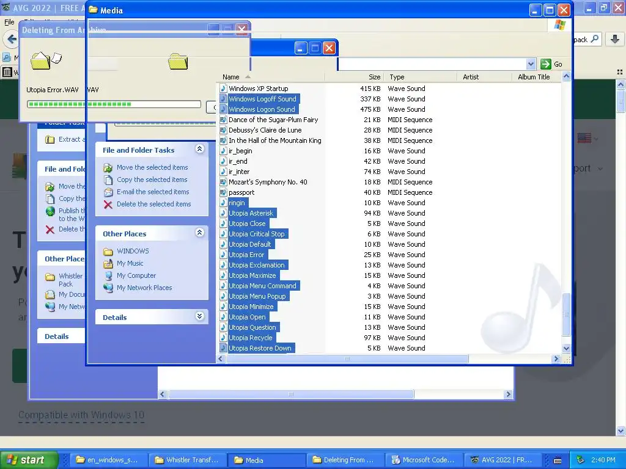The height and width of the screenshot is (469, 626).
Task: Open the My Music folder icon
Action: tap(108, 264)
